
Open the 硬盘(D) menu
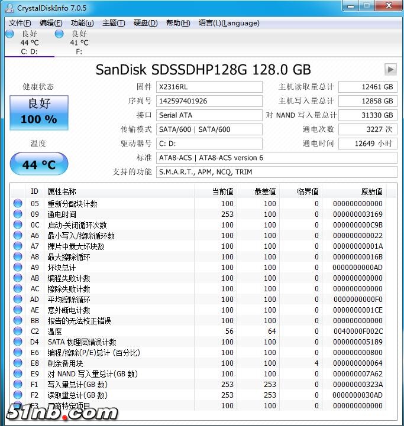pyautogui.click(x=146, y=23)
